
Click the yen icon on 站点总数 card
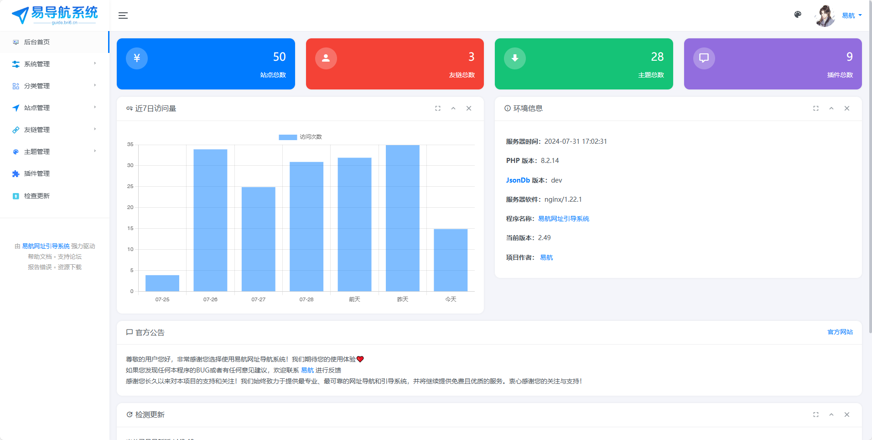(x=137, y=58)
